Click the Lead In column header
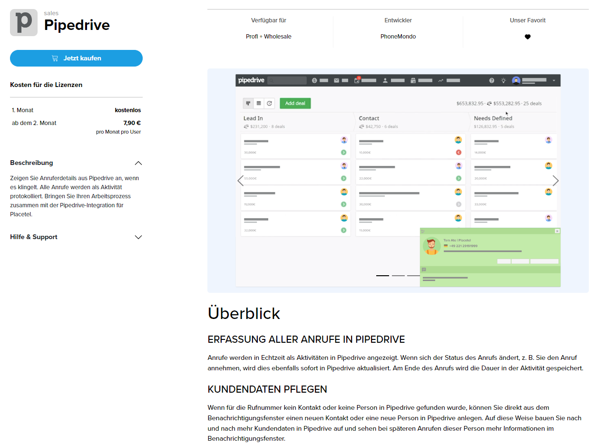The height and width of the screenshot is (444, 605). pos(253,118)
